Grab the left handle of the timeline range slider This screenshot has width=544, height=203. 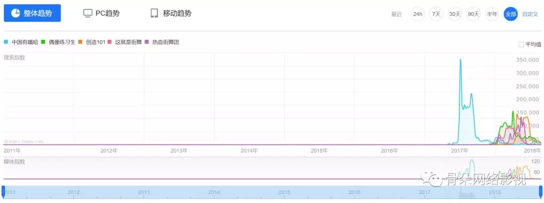(x=3, y=191)
